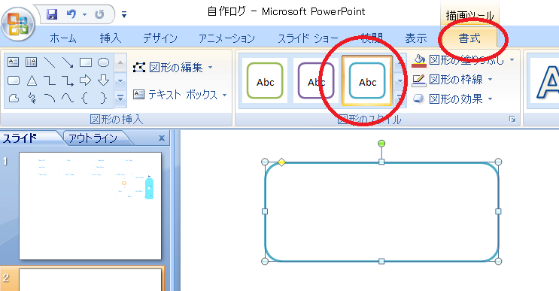Switch to the アニメーション ribbon tab
The image size is (559, 291).
(226, 38)
